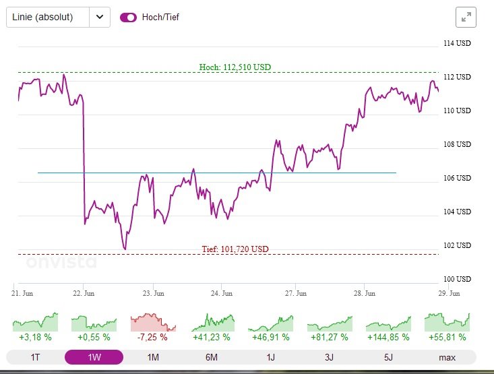The height and width of the screenshot is (374, 494).
Task: Click the fullscreen expand chart icon
Action: 466,18
